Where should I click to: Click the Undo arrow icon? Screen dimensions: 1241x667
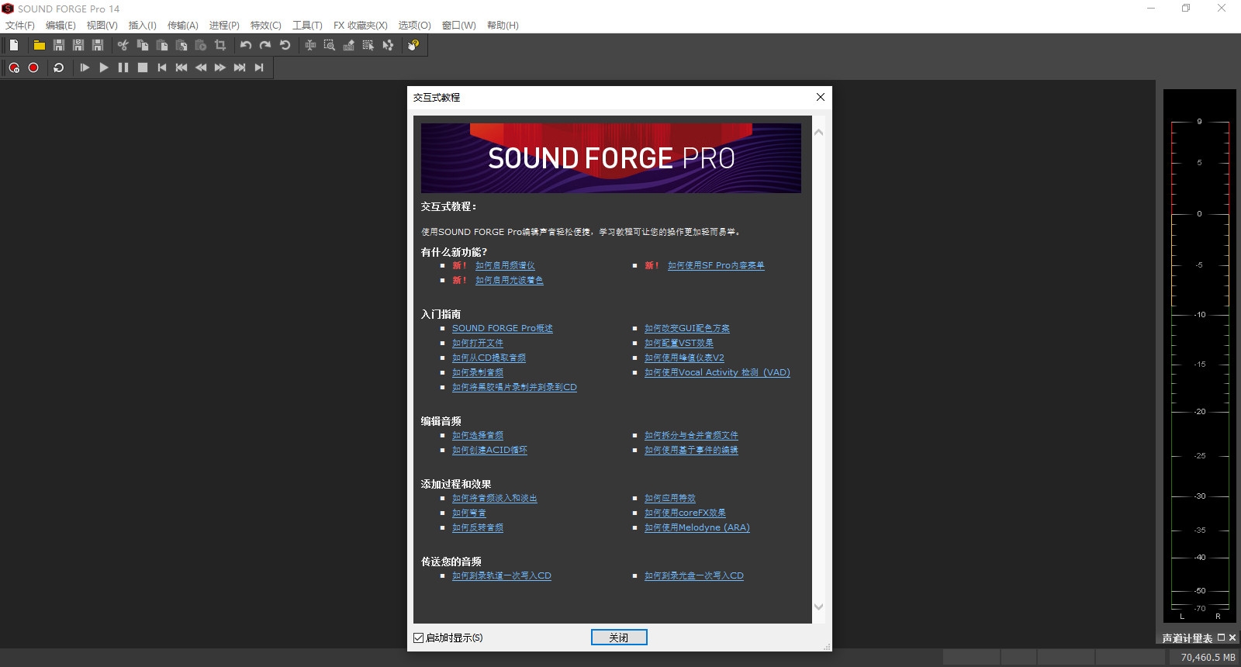point(246,45)
